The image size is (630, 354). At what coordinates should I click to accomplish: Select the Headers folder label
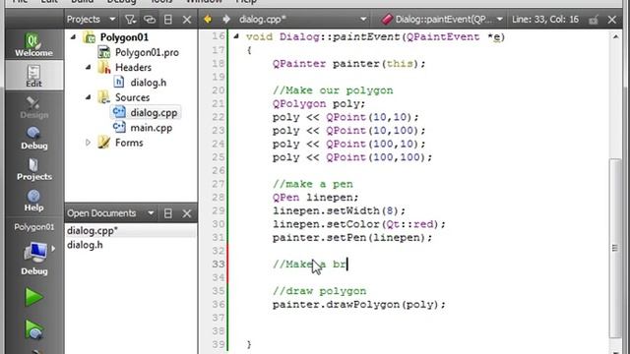pos(133,67)
